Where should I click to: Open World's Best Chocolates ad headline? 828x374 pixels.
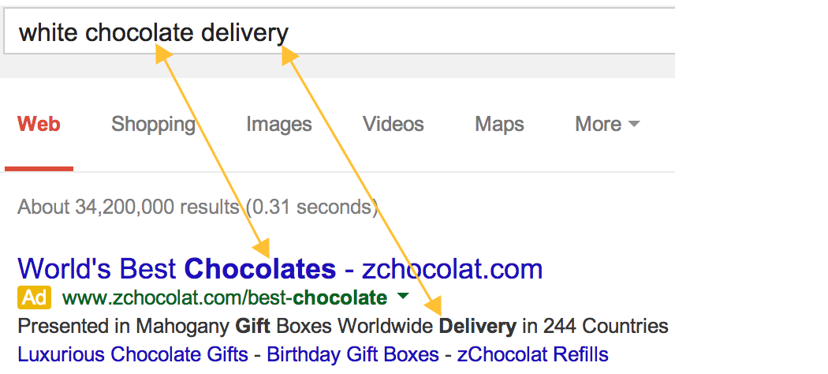(280, 268)
